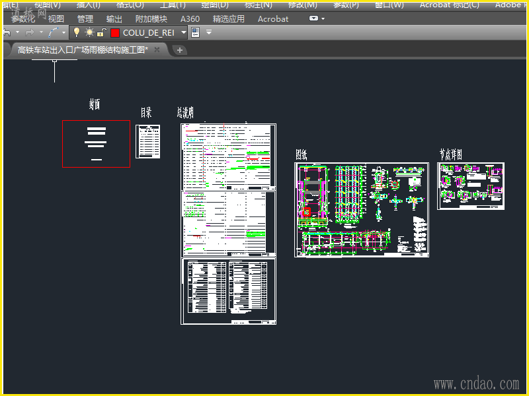Click the 图纸 main drawing sheet
Image resolution: width=529 pixels, height=396 pixels.
[362, 209]
